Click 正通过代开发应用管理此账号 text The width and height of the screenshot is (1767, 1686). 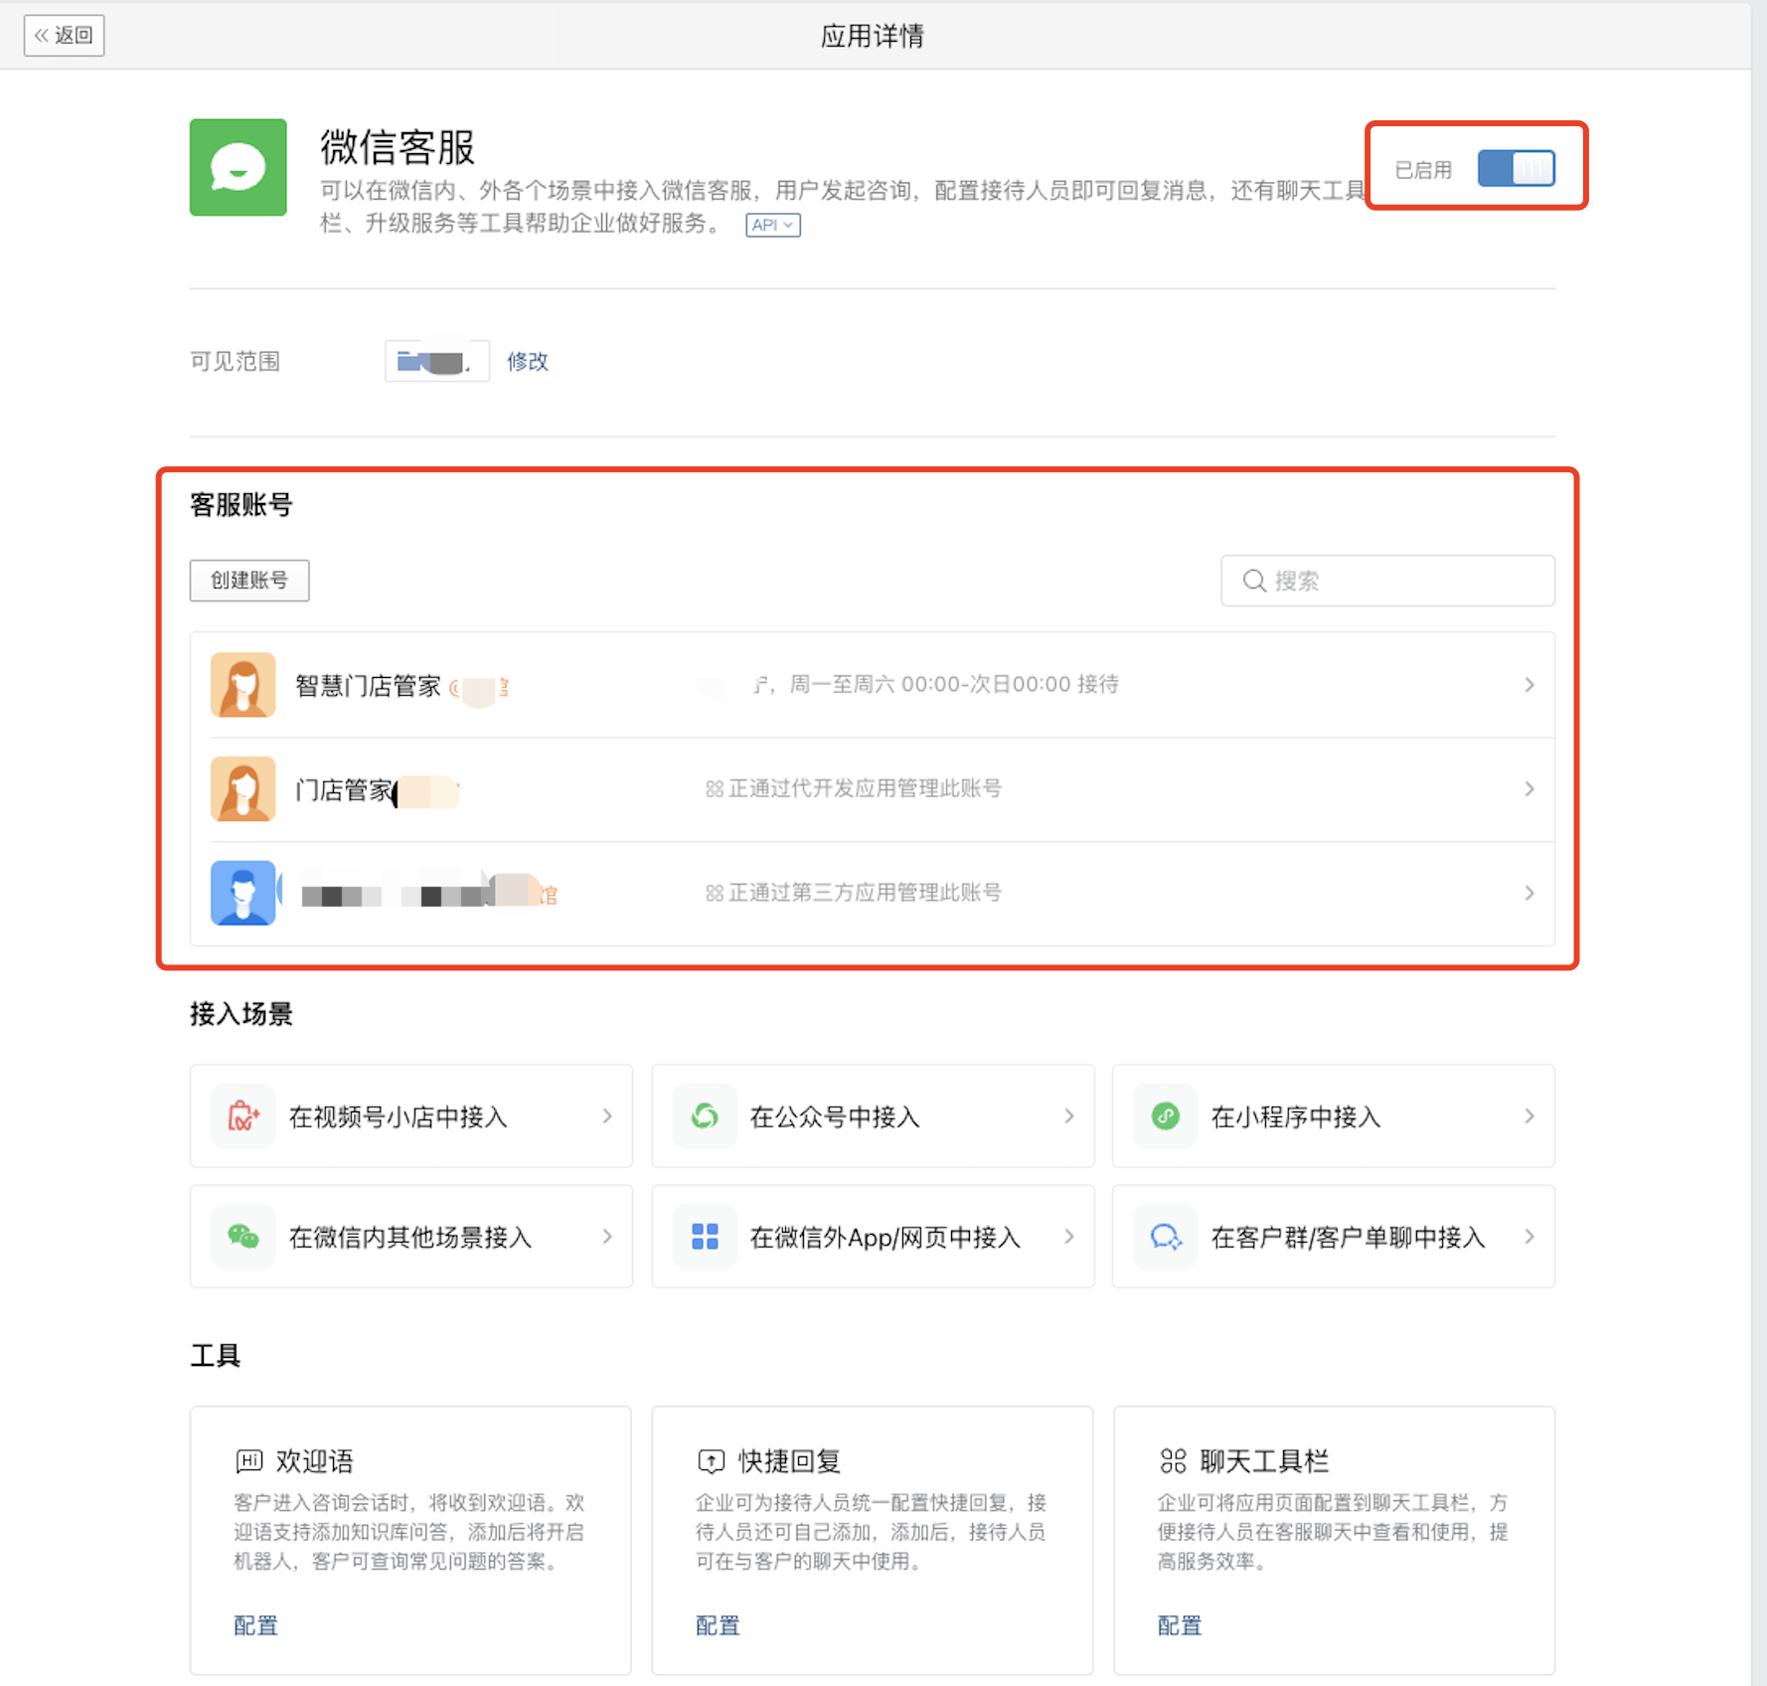(865, 788)
